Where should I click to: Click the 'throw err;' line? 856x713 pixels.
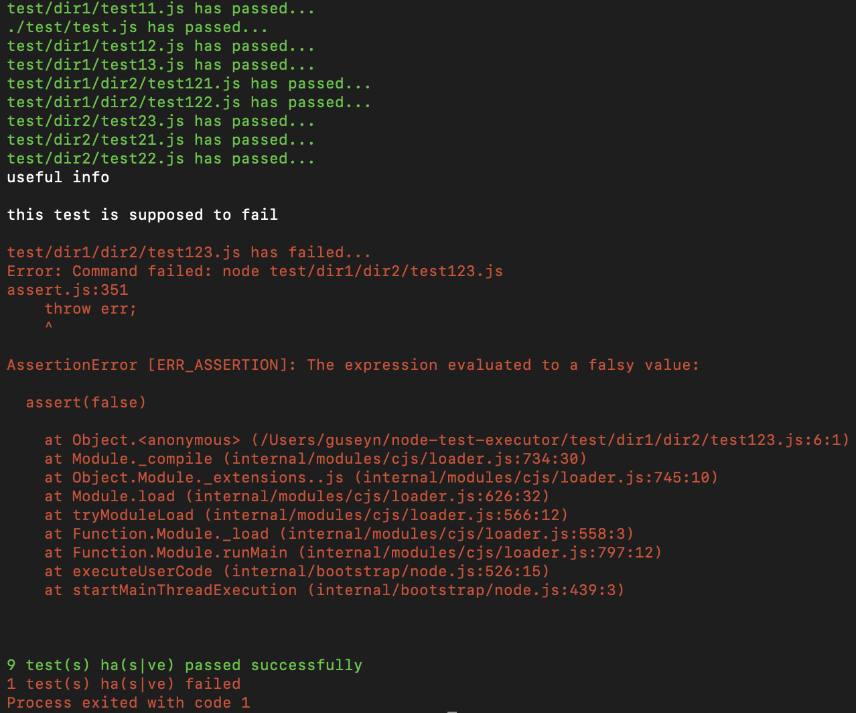pyautogui.click(x=90, y=309)
